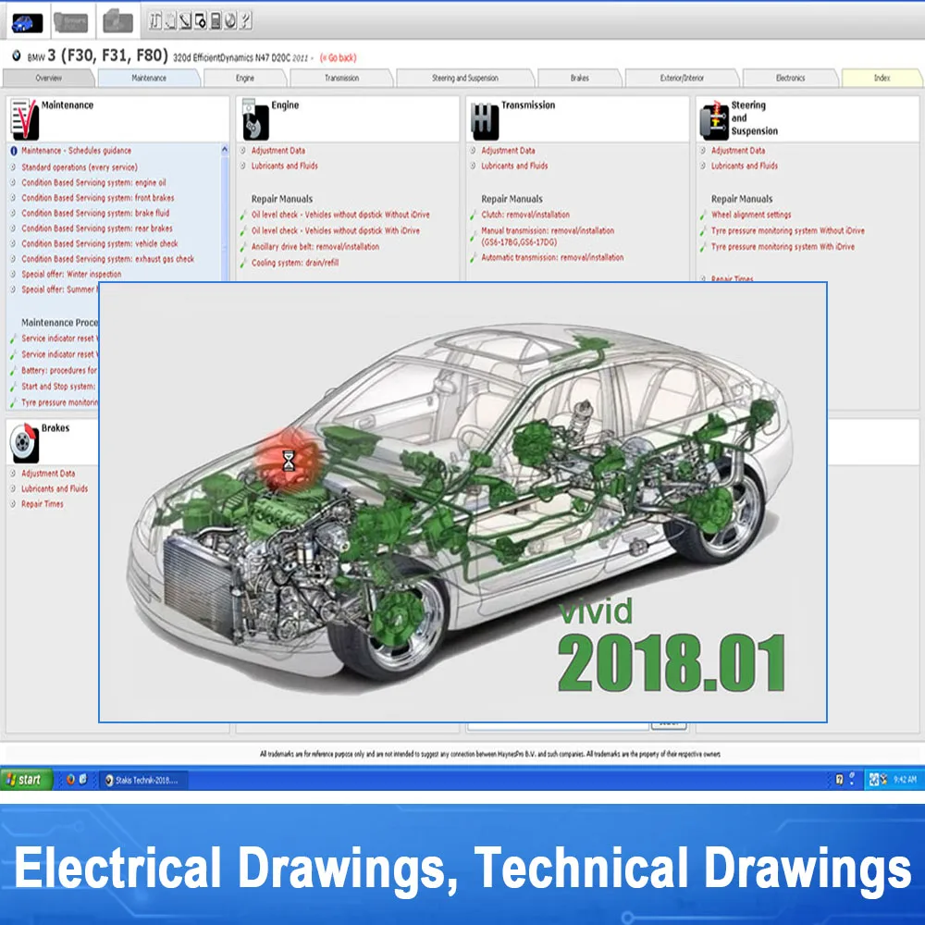Open Condition Based Servicing: front brakes
Screen dimensions: 925x925
coord(98,198)
